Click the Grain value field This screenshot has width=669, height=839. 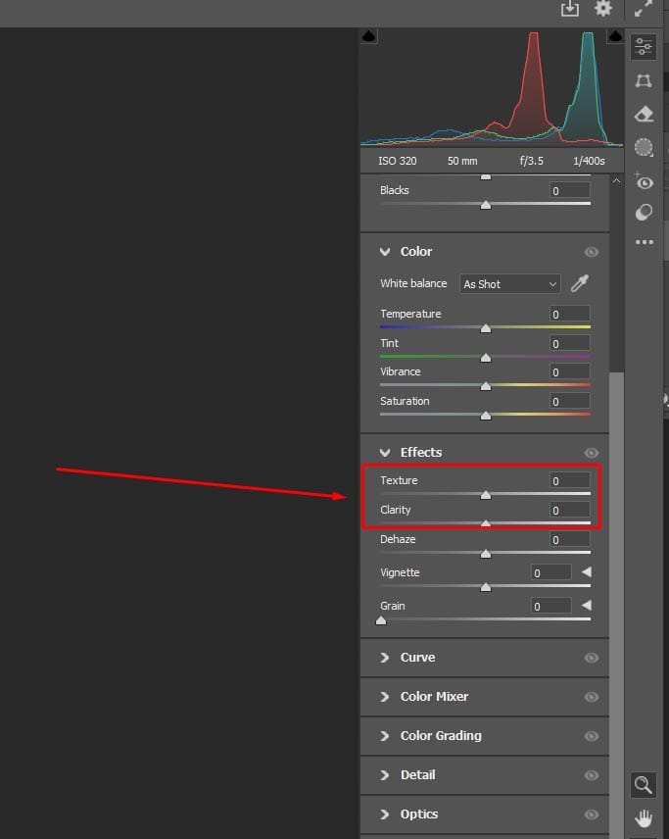551,606
